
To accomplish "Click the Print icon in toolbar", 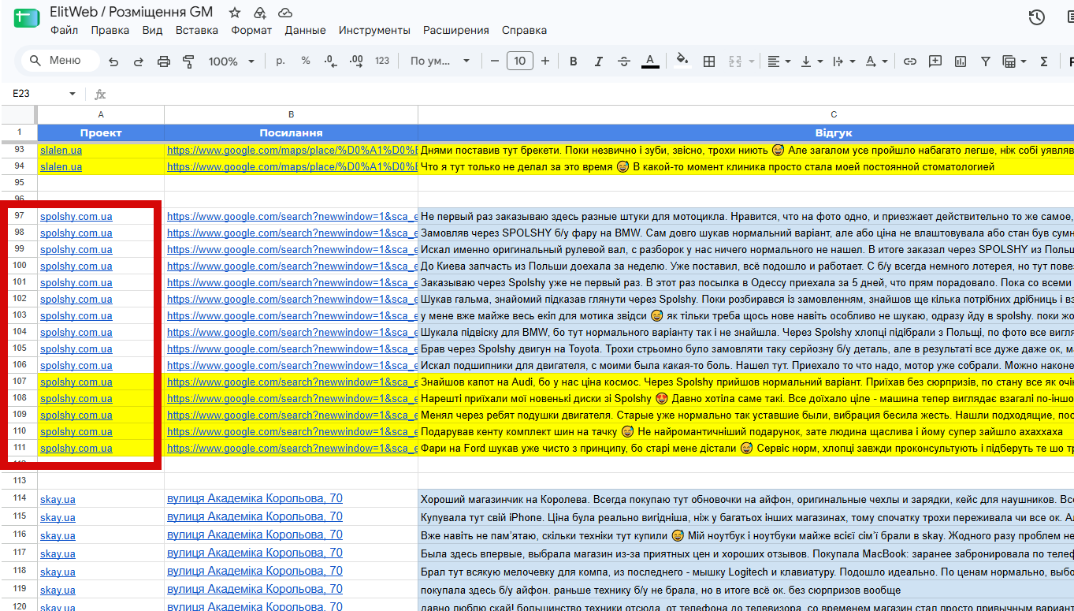I will coord(164,61).
